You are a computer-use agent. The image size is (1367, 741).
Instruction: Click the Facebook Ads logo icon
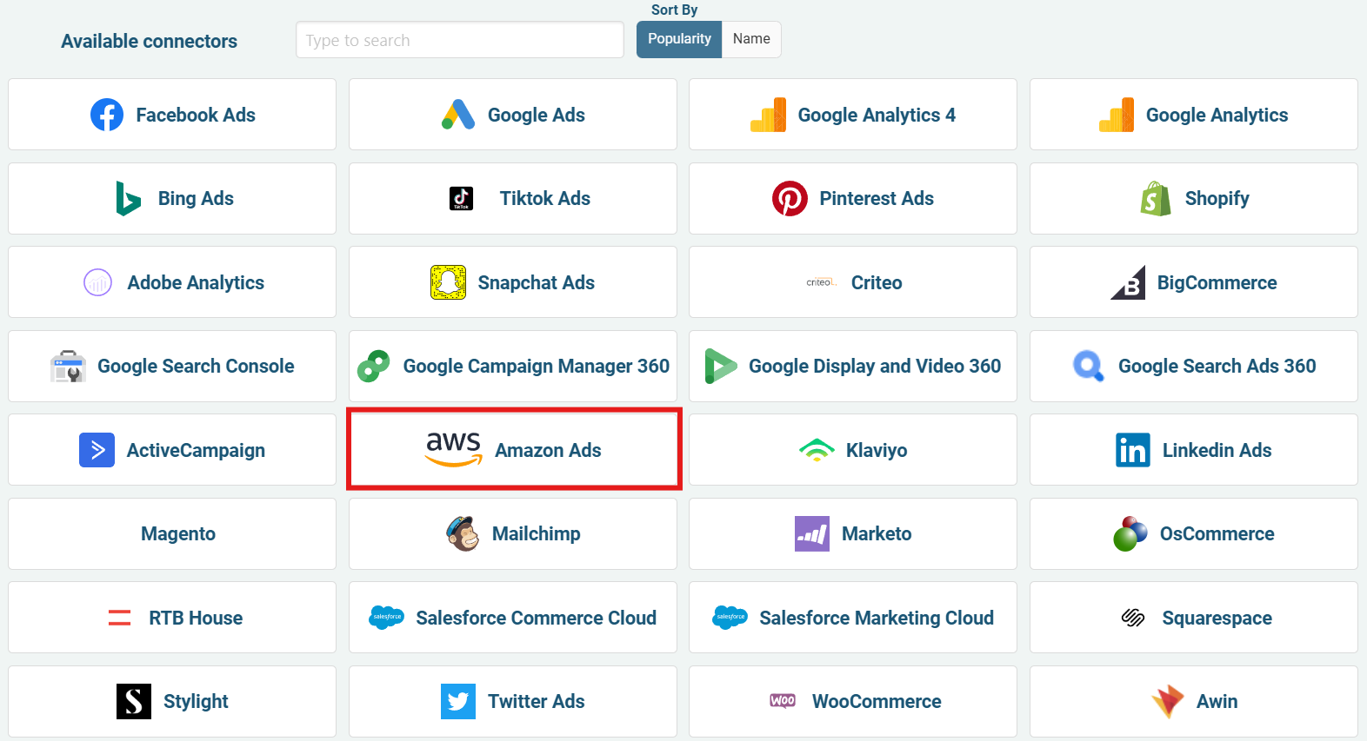click(107, 115)
